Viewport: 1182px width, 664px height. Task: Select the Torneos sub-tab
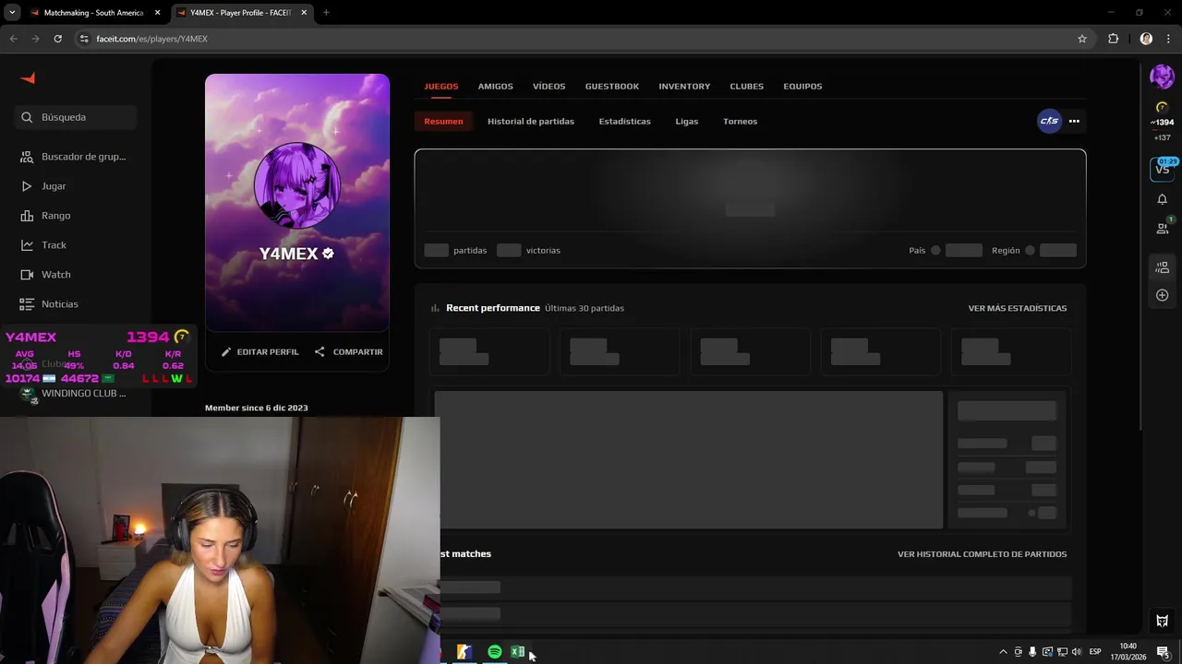coord(740,121)
